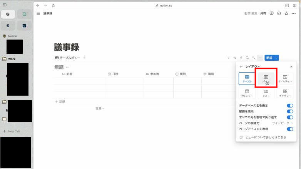
Task: Go back using browser back arrow
Action: [38, 5]
